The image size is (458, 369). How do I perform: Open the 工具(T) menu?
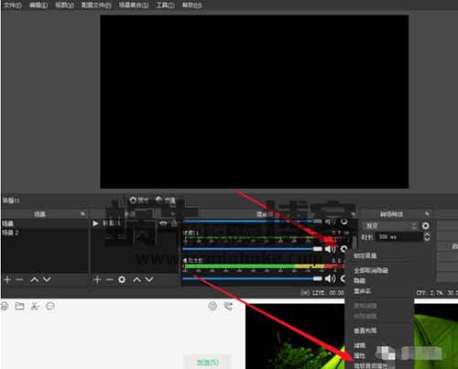[x=165, y=5]
